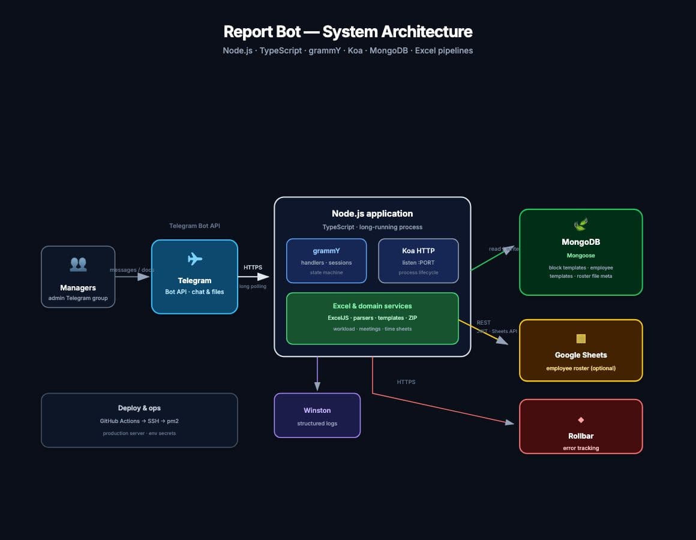Click the Managers people icon
Image resolution: width=696 pixels, height=540 pixels.
[x=78, y=264]
